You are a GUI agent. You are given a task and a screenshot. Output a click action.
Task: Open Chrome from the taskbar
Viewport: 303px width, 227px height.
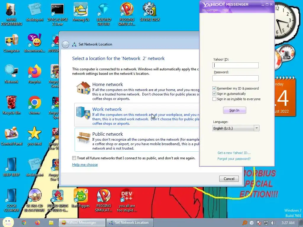click(x=24, y=223)
